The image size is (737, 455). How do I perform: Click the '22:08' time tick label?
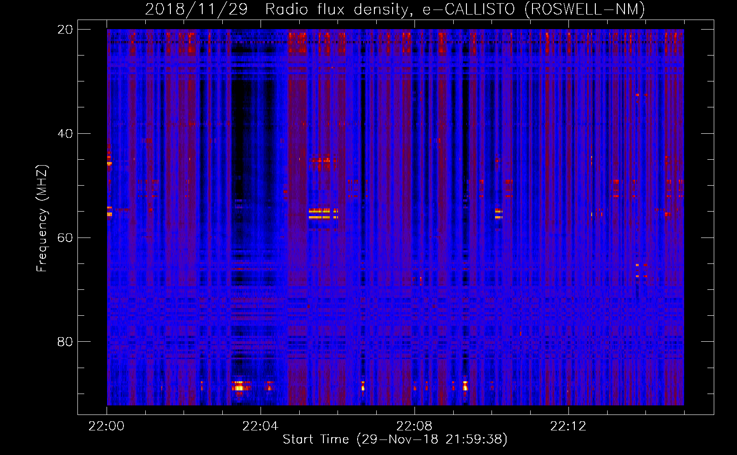(414, 426)
